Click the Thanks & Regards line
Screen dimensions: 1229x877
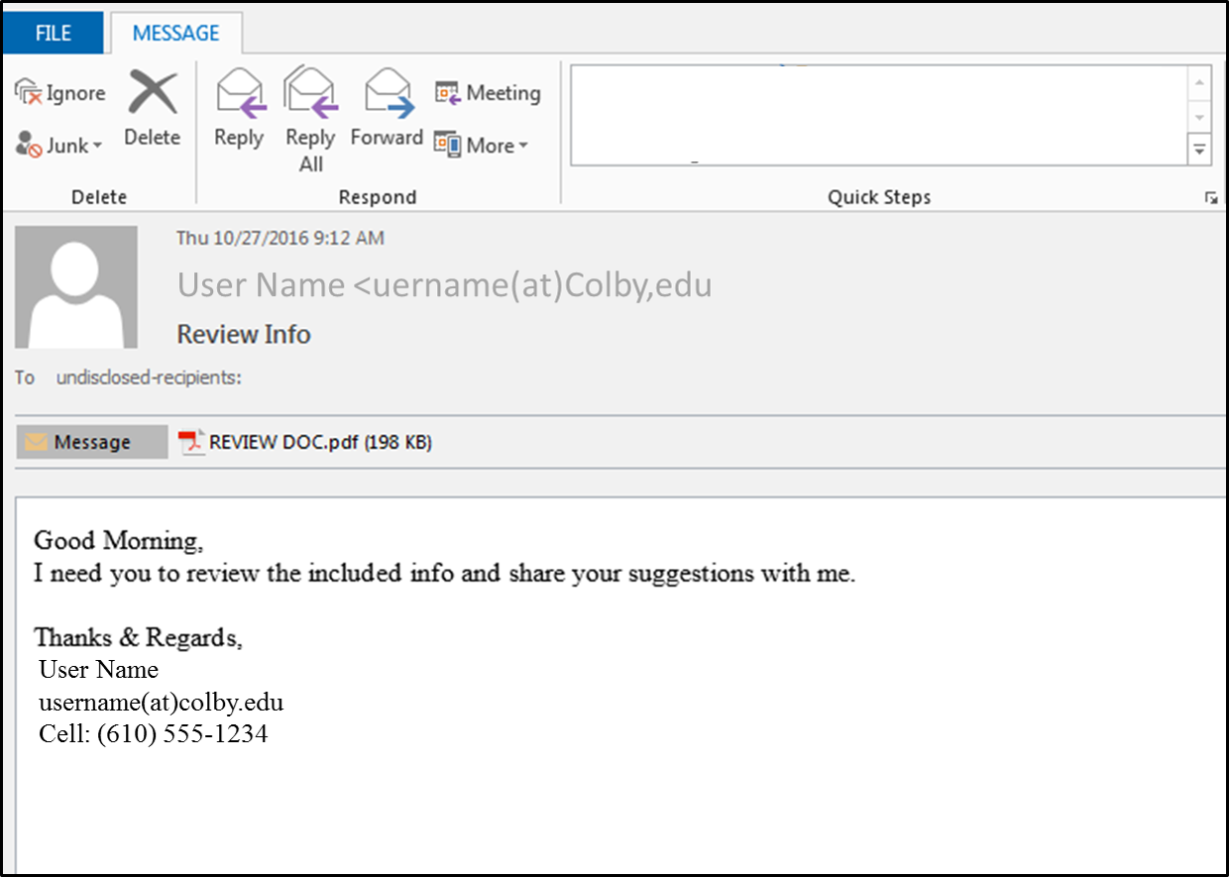pos(138,637)
